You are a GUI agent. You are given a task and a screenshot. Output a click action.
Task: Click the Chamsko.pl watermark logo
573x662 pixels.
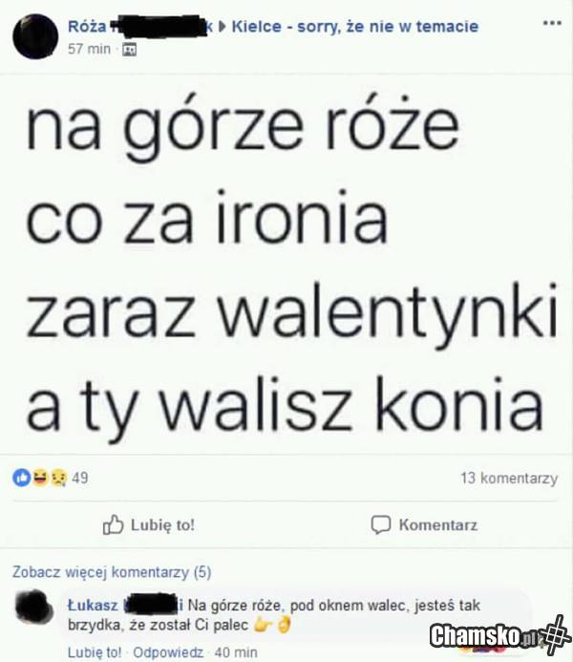(500, 634)
